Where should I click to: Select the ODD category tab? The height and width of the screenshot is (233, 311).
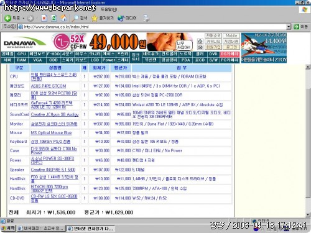53,60
